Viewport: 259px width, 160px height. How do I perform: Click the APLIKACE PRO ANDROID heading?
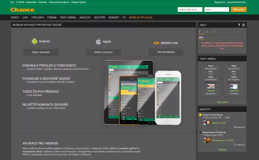(40, 144)
